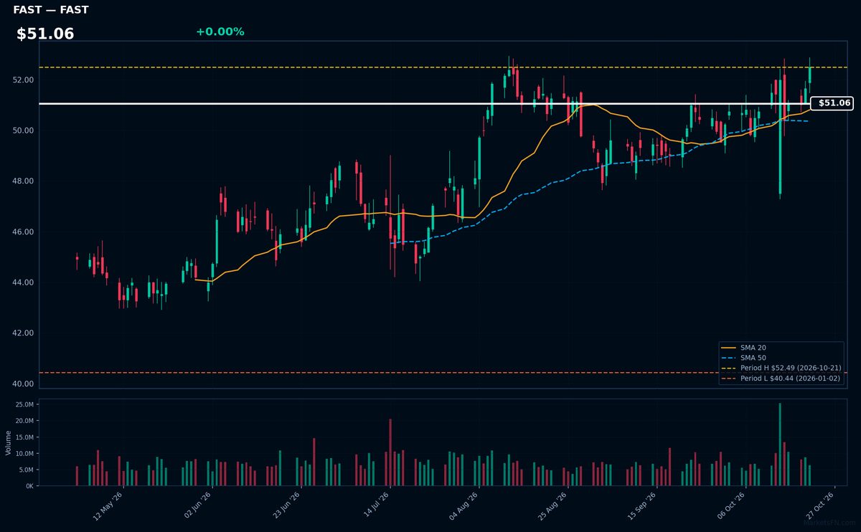The image size is (861, 532).
Task: Click the 50.00 price axis label
Action: [24, 130]
